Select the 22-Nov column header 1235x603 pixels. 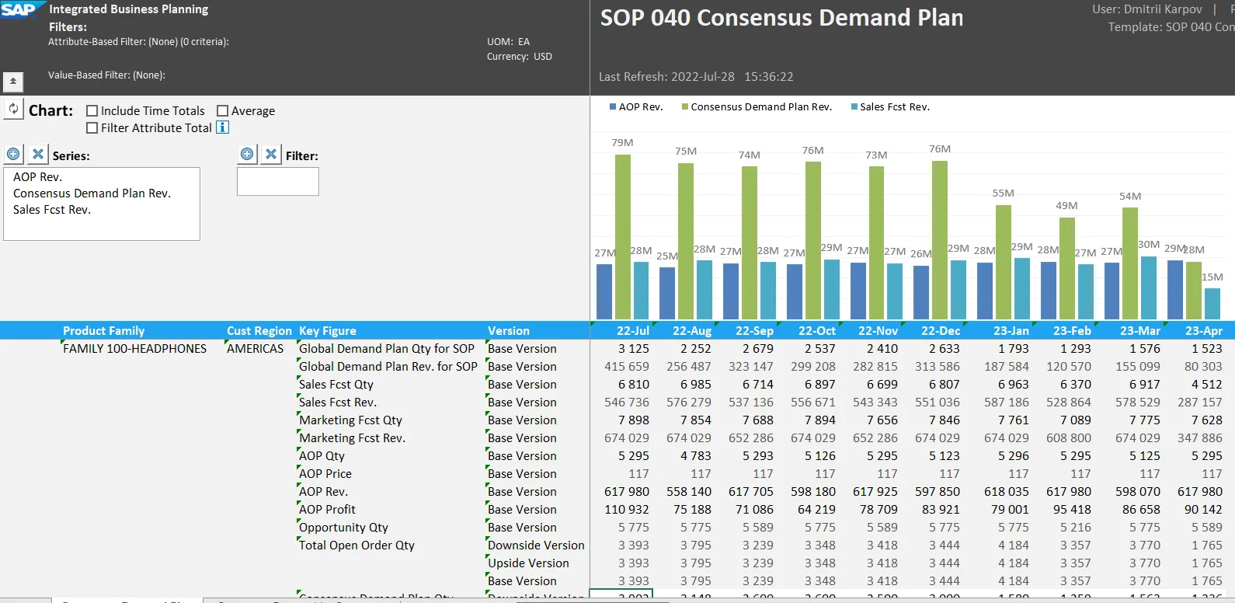(x=878, y=330)
